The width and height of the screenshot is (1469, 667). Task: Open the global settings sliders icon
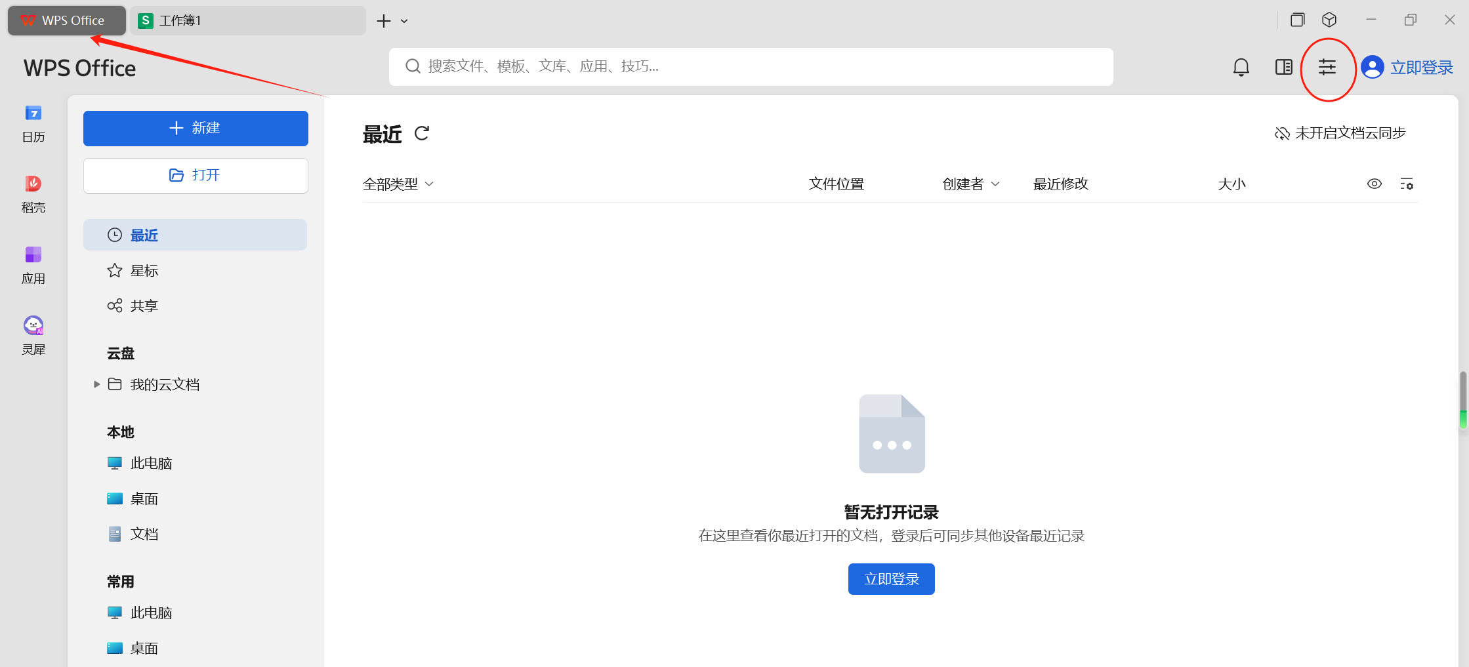tap(1327, 67)
